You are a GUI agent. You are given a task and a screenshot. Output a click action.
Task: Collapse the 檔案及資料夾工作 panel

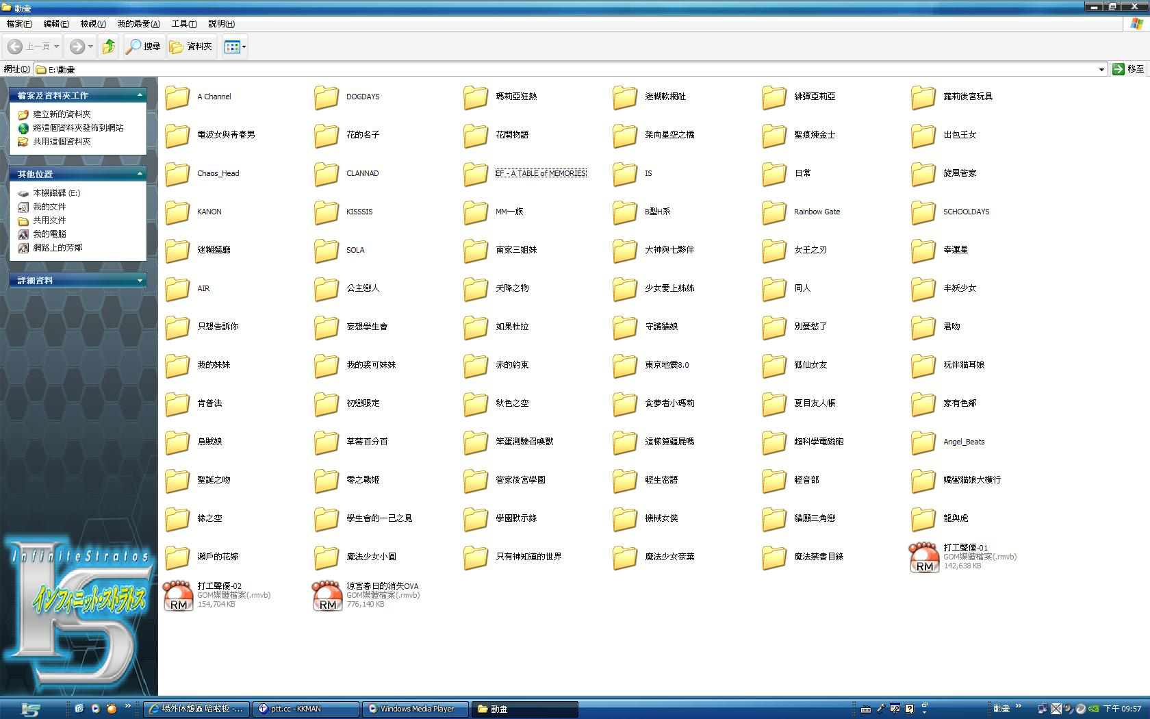coord(140,95)
